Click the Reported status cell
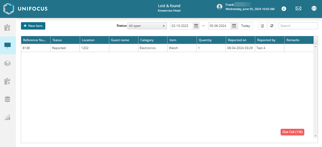The image size is (322, 147). point(65,48)
